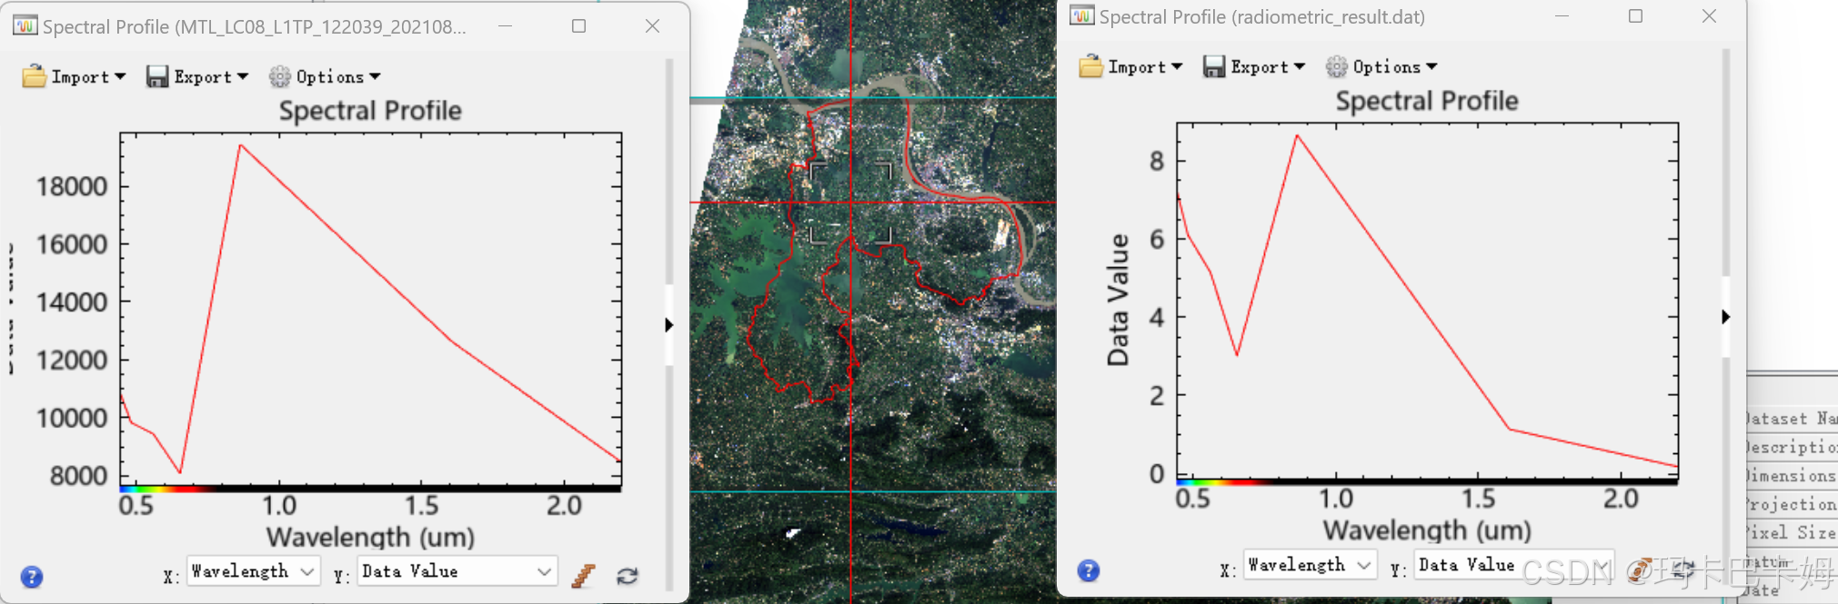
Task: Select Spectral Profile plot title in radiometric_result window
Action: click(1427, 101)
